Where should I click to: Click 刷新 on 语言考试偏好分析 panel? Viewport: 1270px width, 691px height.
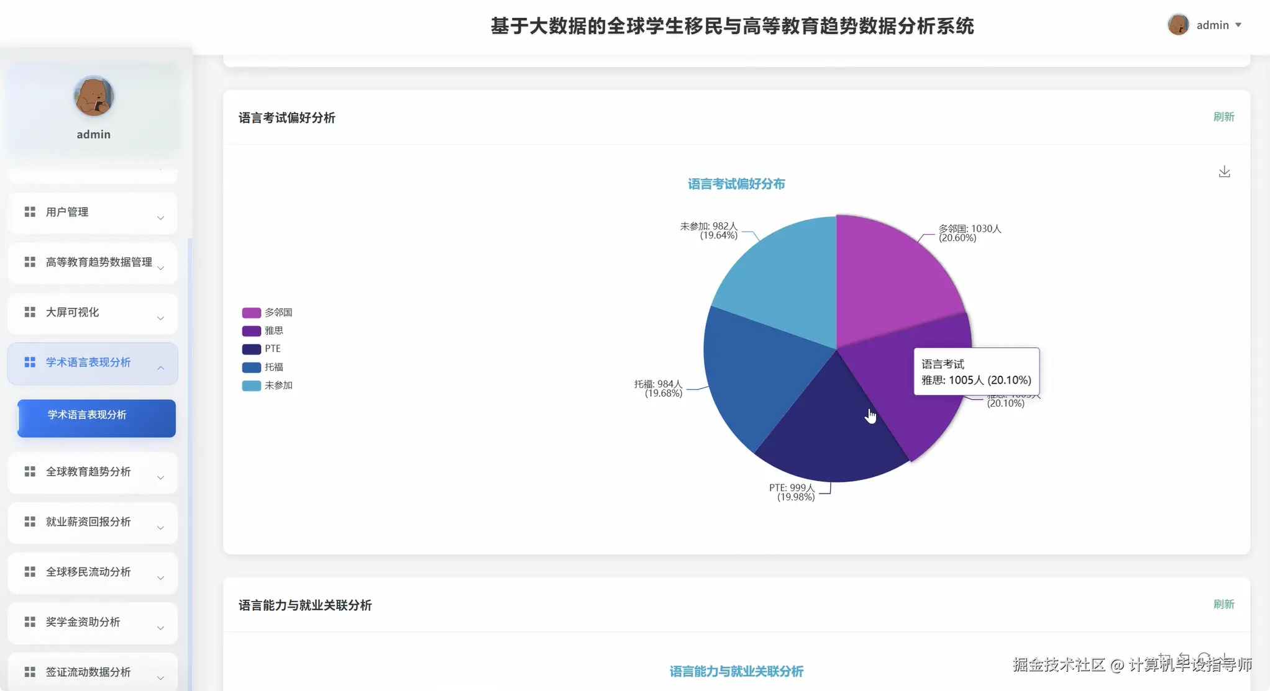click(1224, 117)
